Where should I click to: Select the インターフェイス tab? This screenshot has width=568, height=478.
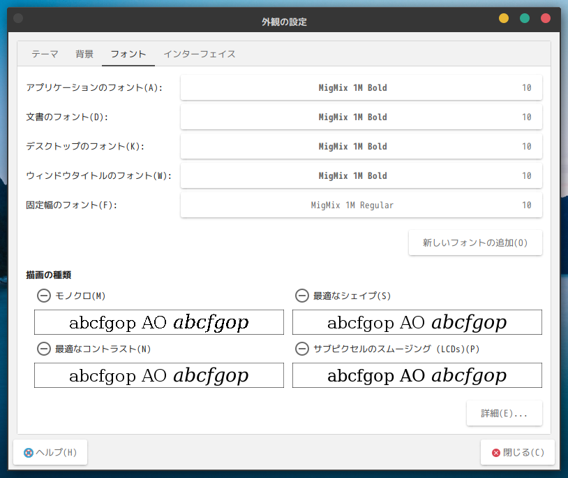pos(199,54)
